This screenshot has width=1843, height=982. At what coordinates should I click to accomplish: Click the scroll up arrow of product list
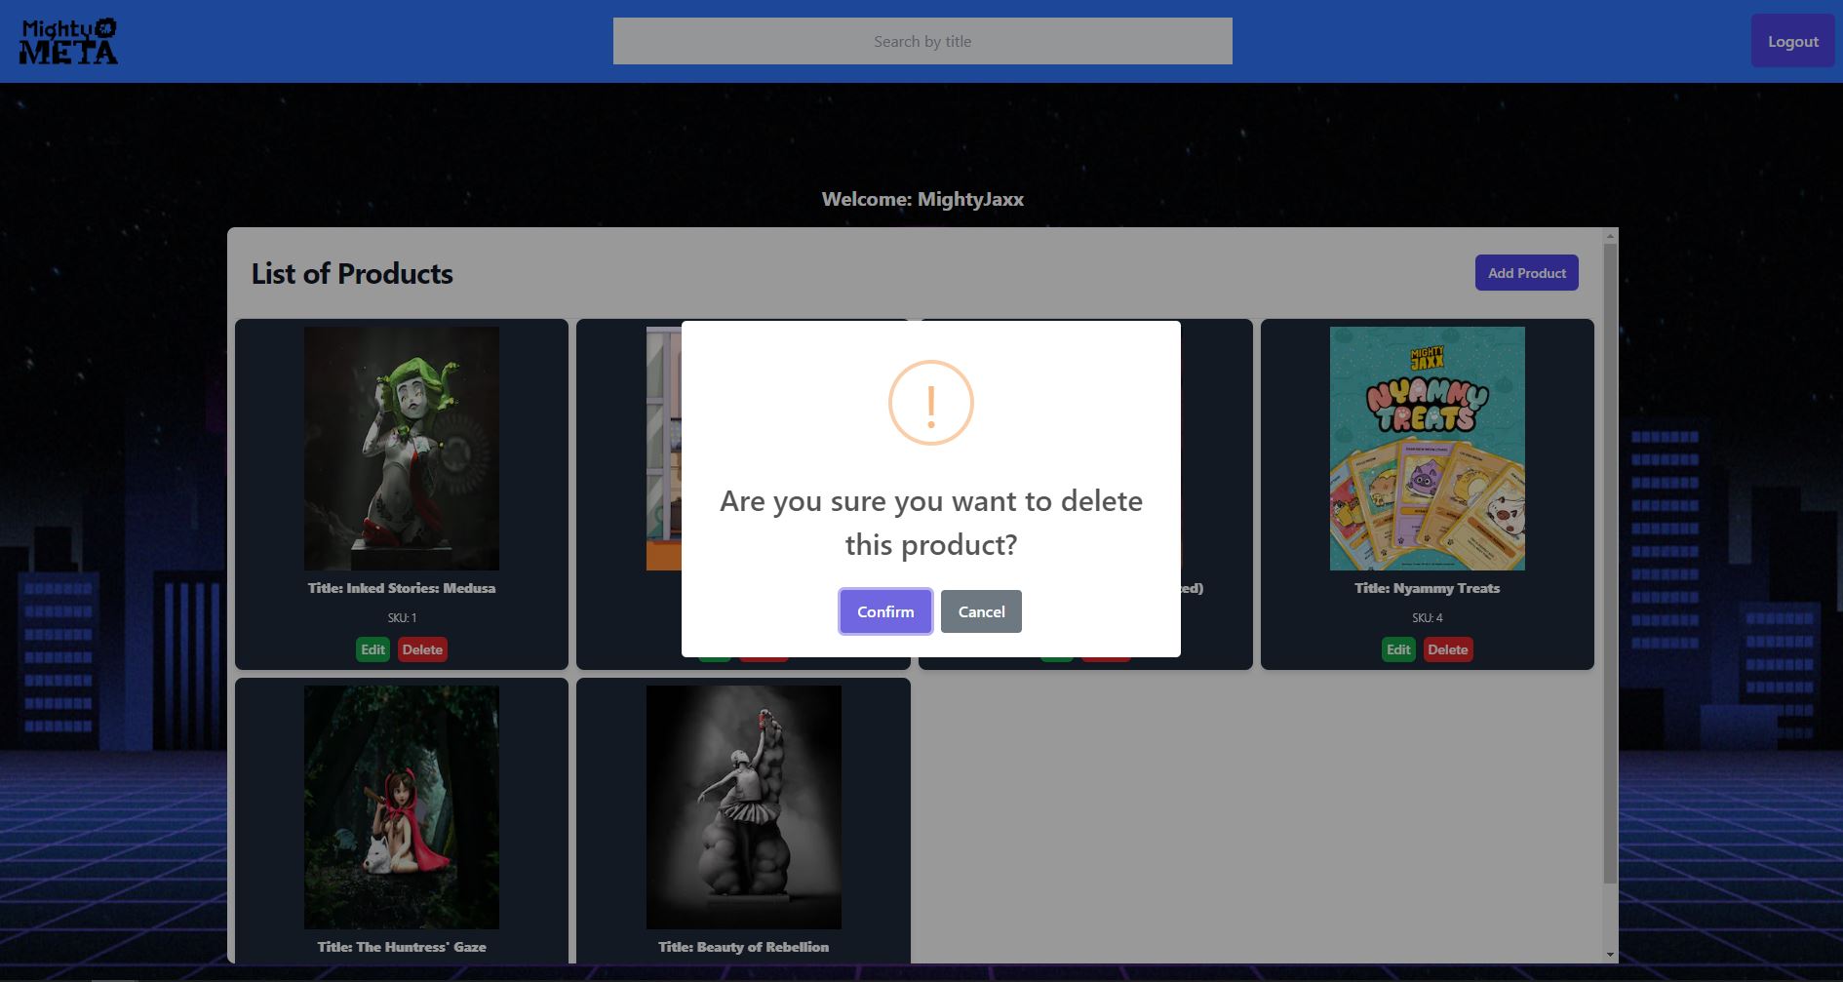pyautogui.click(x=1610, y=235)
